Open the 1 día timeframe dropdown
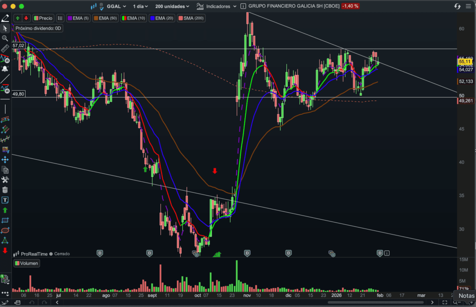This screenshot has width=476, height=307. click(x=141, y=7)
